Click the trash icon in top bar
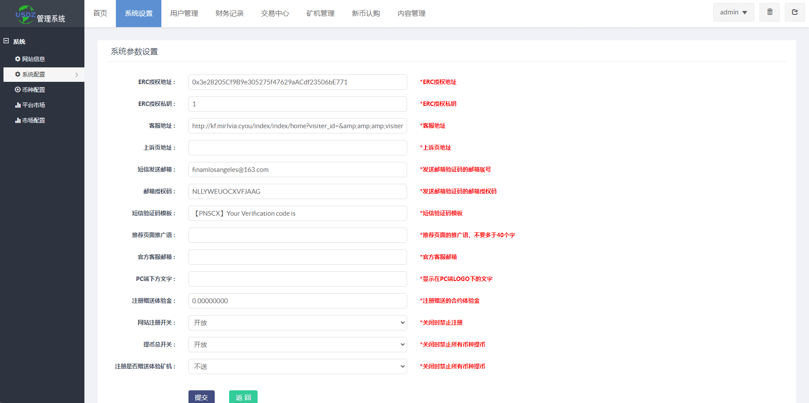This screenshot has height=403, width=809. (x=770, y=12)
